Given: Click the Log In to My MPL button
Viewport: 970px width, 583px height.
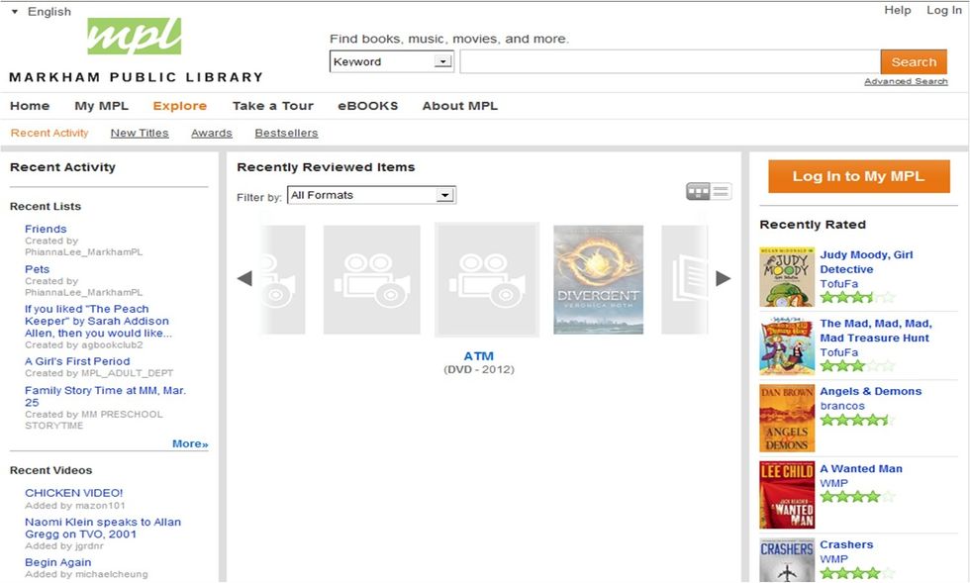Looking at the screenshot, I should click(x=857, y=177).
